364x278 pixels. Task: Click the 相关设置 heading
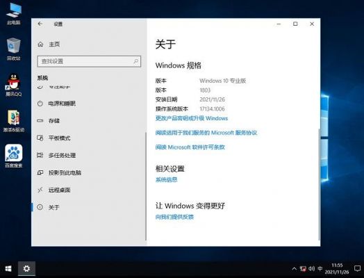pos(170,169)
